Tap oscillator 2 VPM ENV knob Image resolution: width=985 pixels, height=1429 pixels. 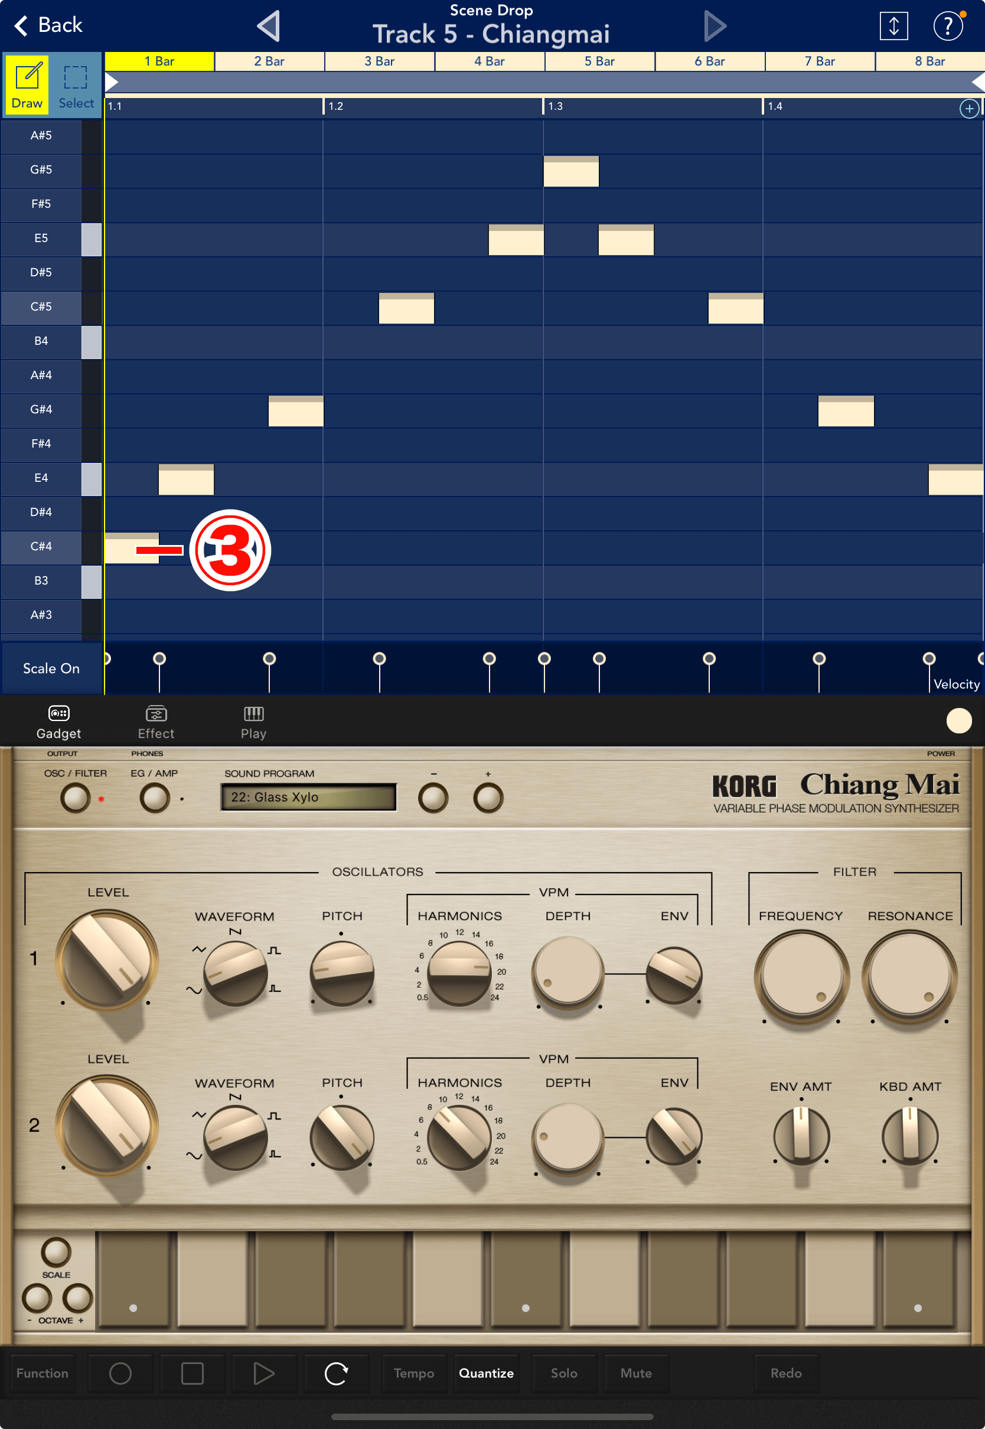pos(674,1137)
